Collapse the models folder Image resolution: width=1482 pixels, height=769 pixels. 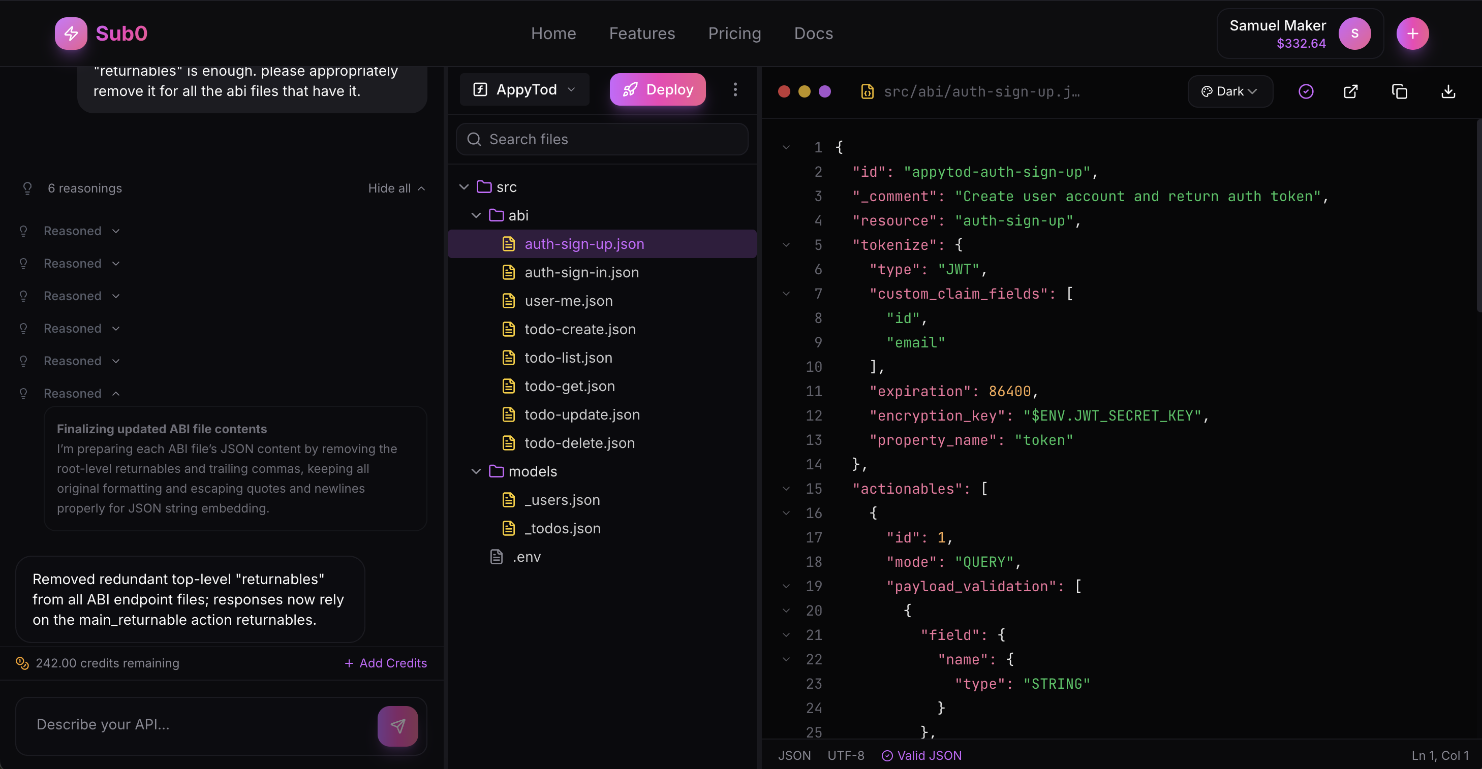476,472
